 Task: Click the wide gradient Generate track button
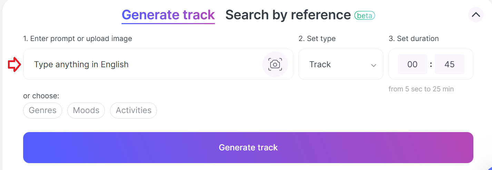(248, 148)
